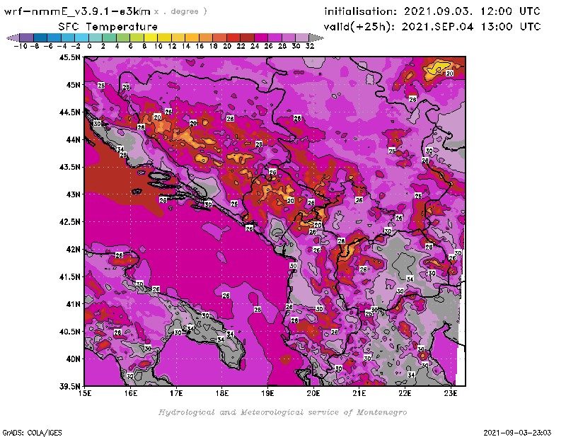Click the '42N' latitude label
This screenshot has height=437, width=566.
point(73,250)
